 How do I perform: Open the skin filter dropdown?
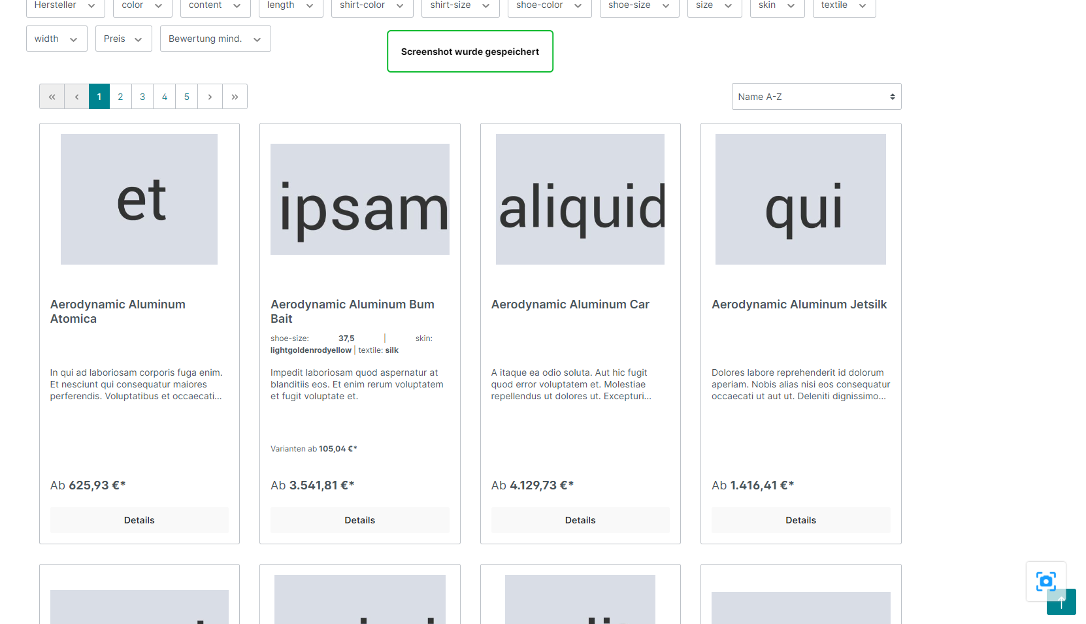pos(778,5)
